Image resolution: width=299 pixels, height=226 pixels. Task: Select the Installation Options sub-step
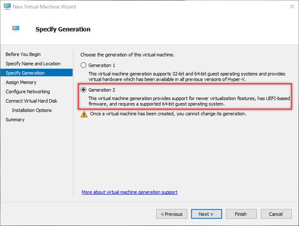coord(32,110)
